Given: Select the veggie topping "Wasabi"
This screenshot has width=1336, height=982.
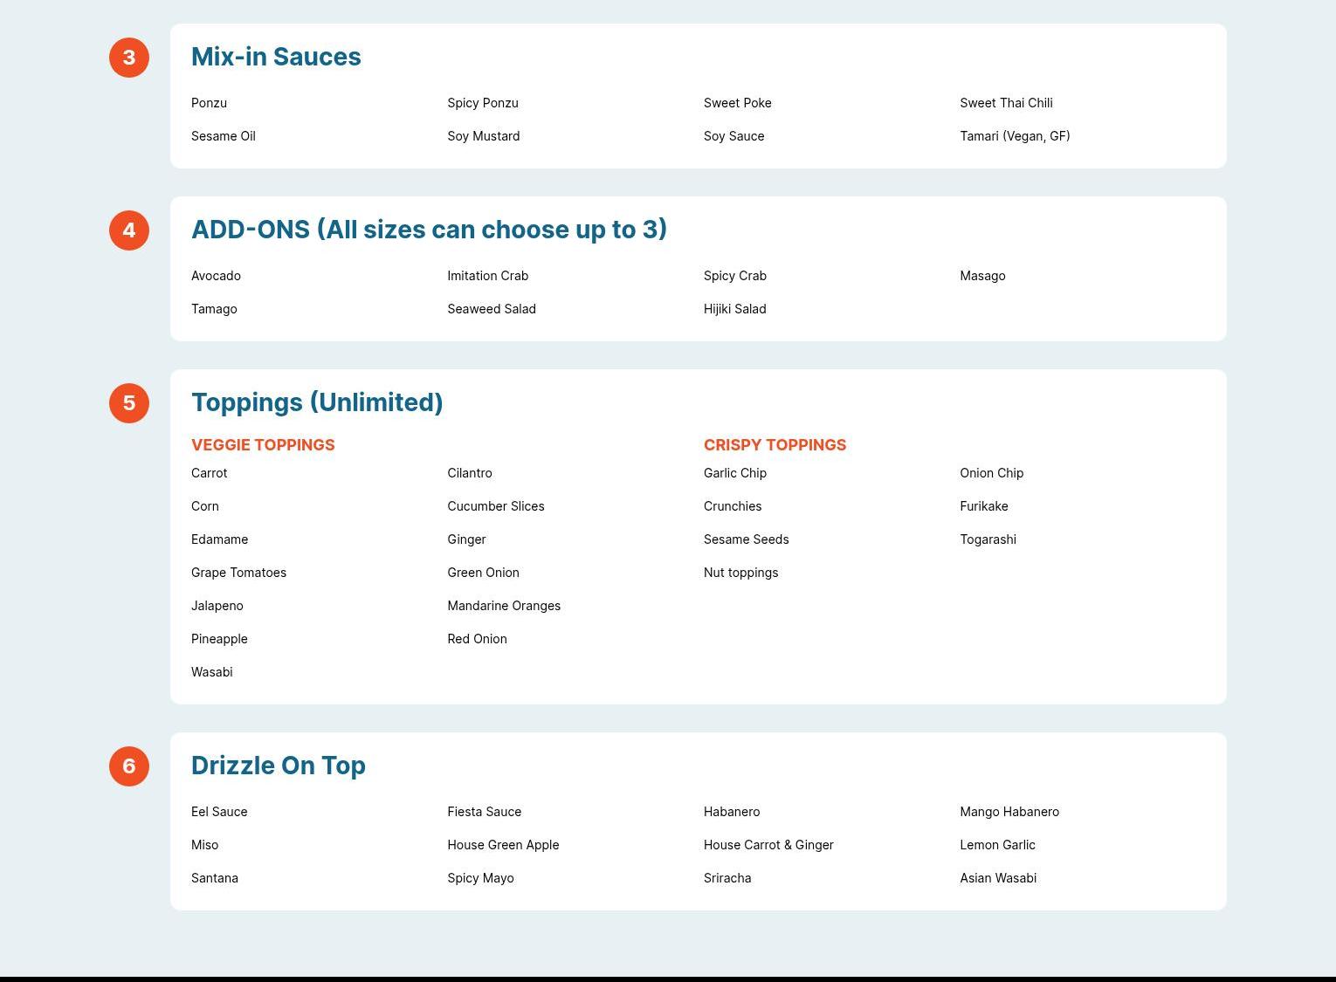Looking at the screenshot, I should [x=212, y=672].
